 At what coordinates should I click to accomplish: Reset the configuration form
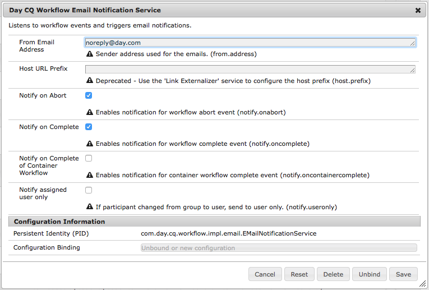(x=299, y=274)
